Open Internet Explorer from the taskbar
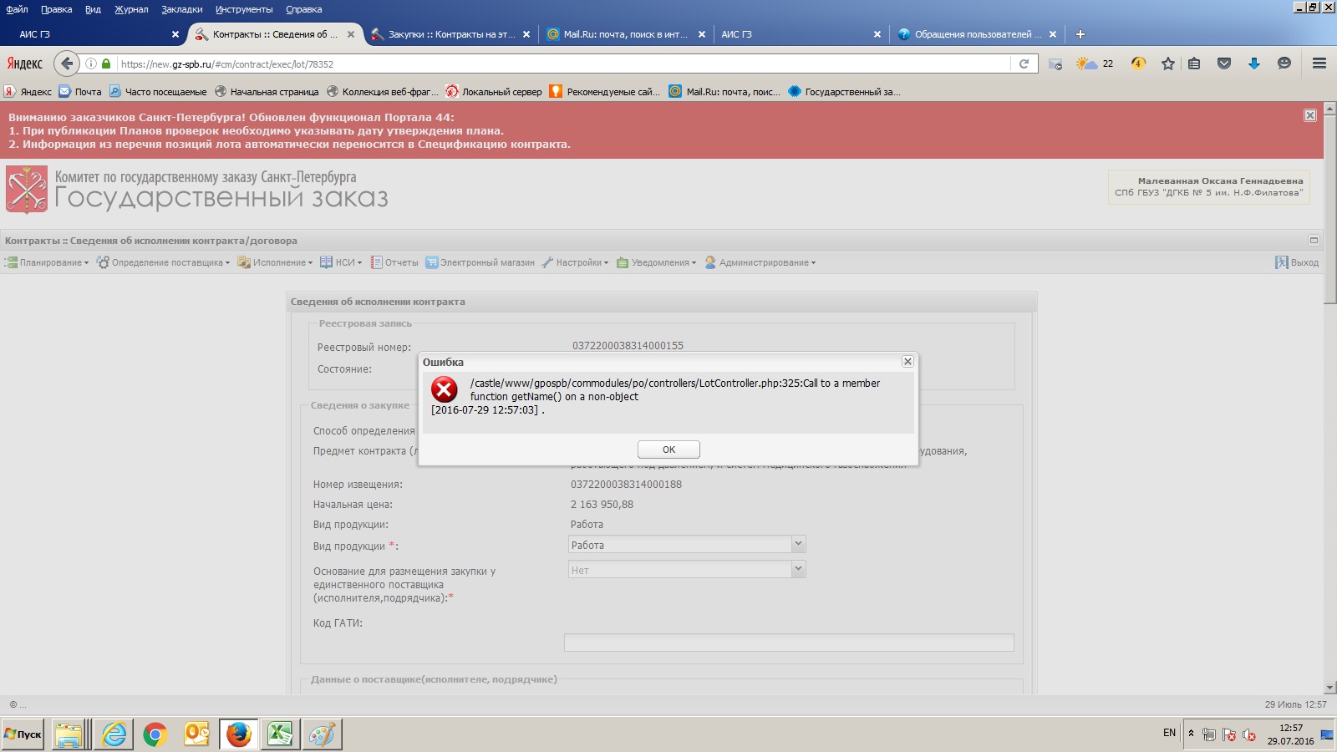Screen dimensions: 1337x752 pyautogui.click(x=114, y=734)
